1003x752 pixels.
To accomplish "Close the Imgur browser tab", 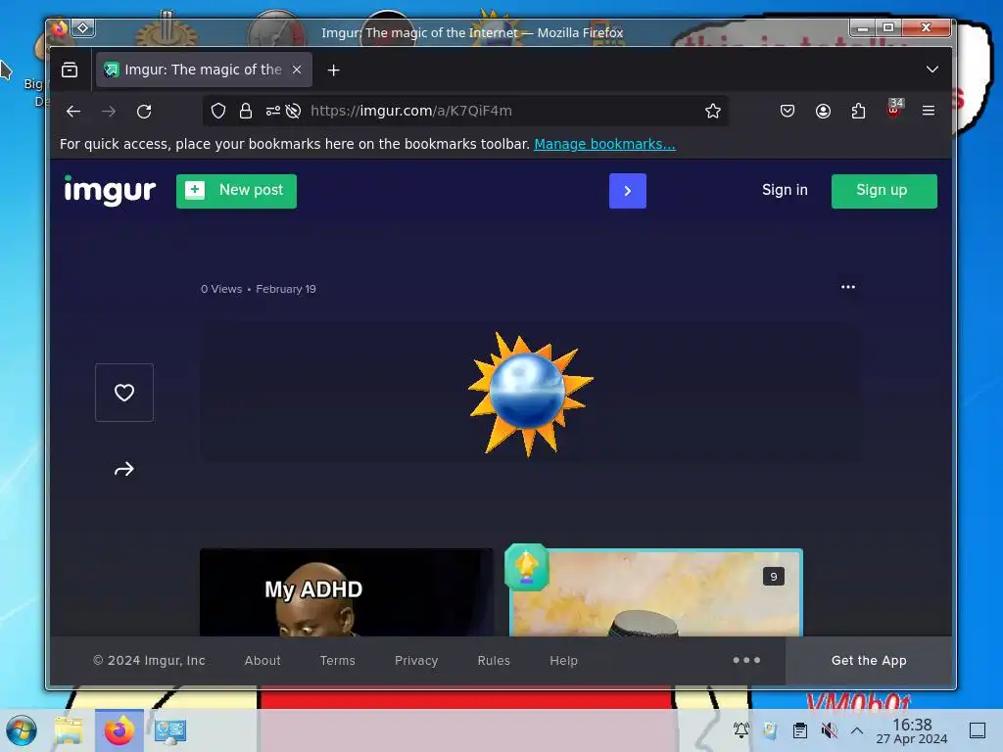I will pos(297,70).
